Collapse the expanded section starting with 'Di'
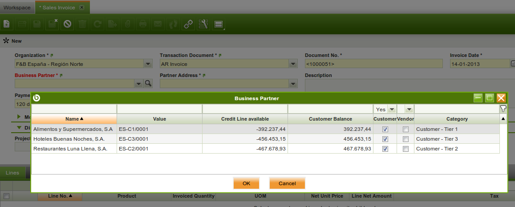Image resolution: width=515 pixels, height=207 pixels. [19, 127]
